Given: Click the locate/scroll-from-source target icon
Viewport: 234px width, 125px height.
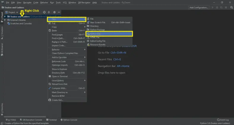Looking at the screenshot, I should click(44, 12).
